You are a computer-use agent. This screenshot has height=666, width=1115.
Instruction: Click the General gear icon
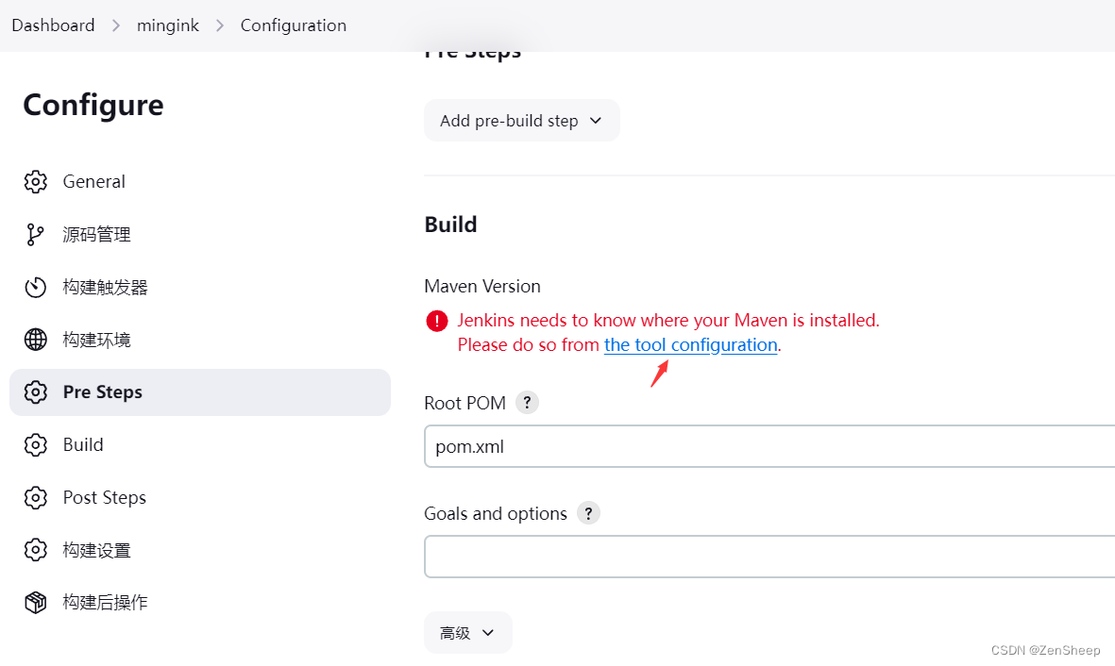pyautogui.click(x=36, y=182)
